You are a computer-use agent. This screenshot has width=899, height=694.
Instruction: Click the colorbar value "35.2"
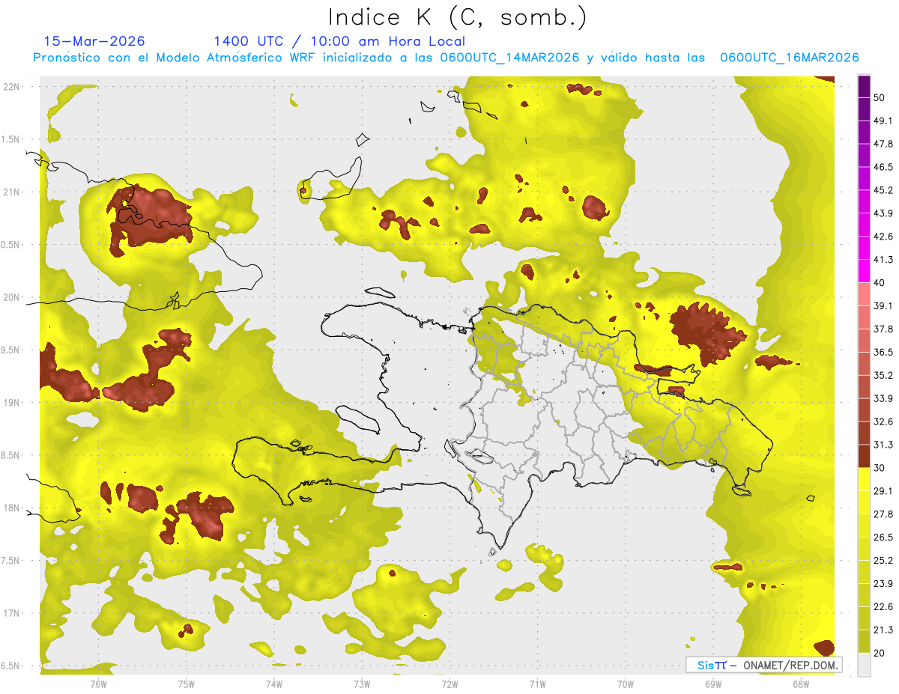[883, 375]
